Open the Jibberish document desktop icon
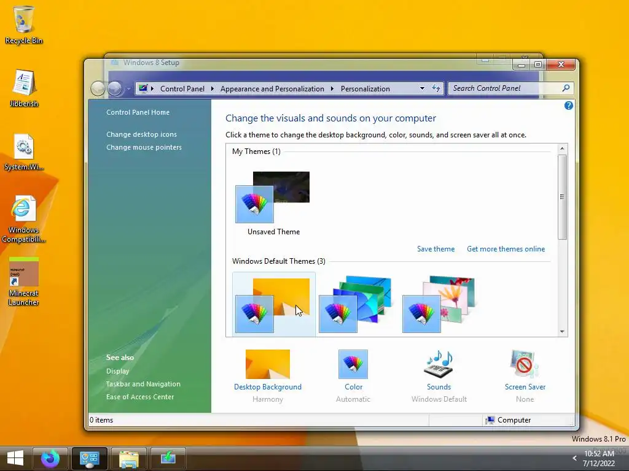Image resolution: width=629 pixels, height=471 pixels. click(x=24, y=88)
